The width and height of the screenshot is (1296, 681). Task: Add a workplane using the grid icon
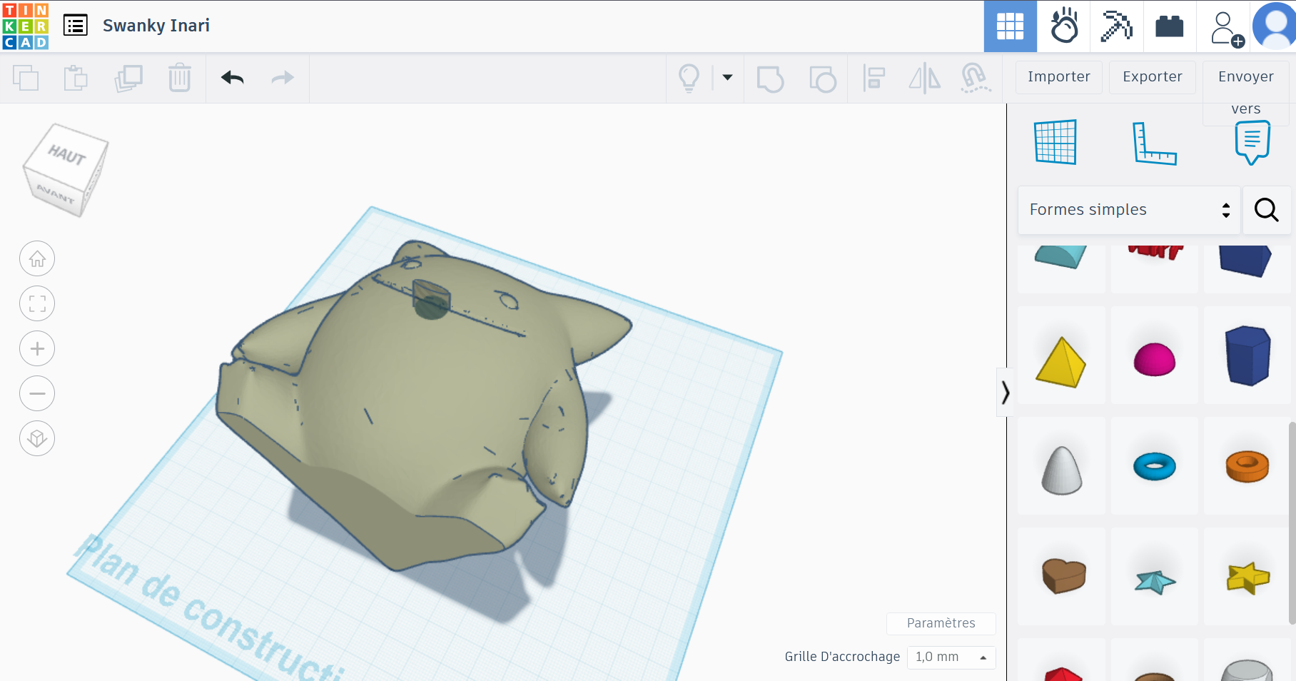click(1055, 143)
